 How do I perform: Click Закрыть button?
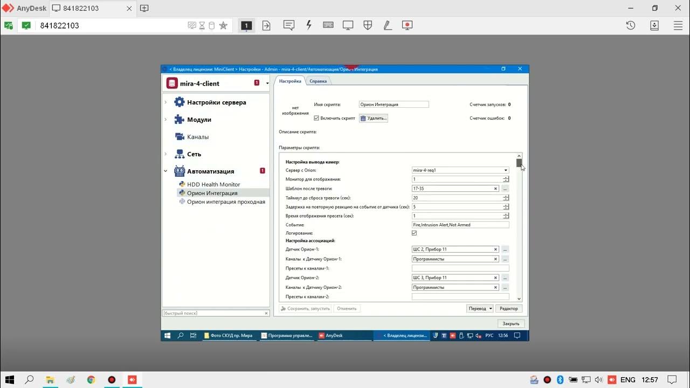[x=510, y=324]
